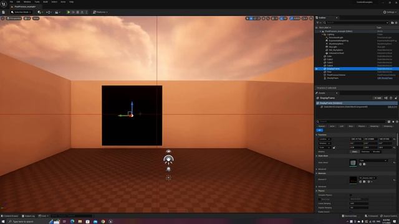The width and height of the screenshot is (399, 224).
Task: Toggle visibility eye for DisplayFrame actor
Action: click(x=317, y=69)
